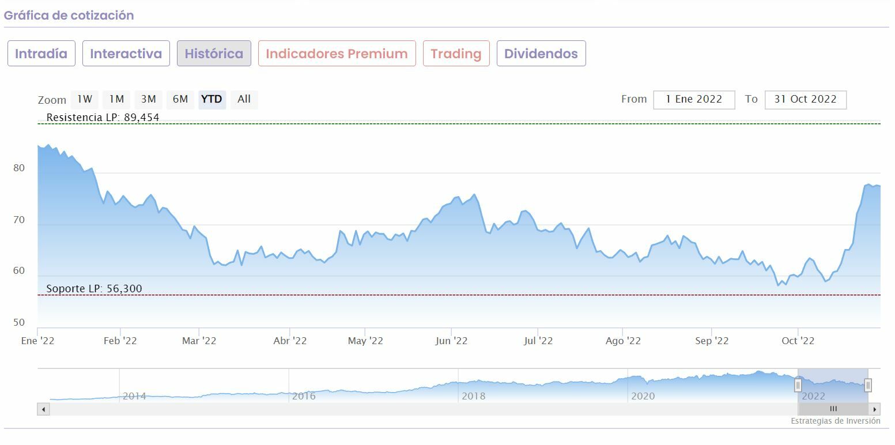This screenshot has width=895, height=445.
Task: Click the From date input field
Action: [694, 99]
